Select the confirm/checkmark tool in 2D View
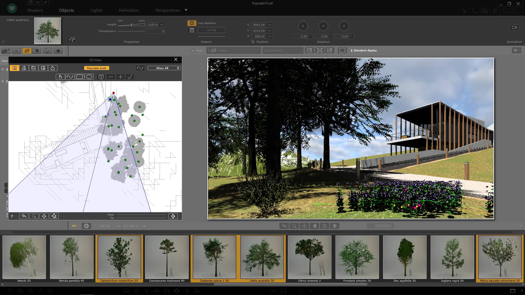The height and width of the screenshot is (295, 525). coord(130,77)
